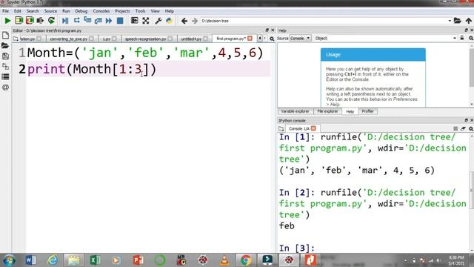Click the Help pane options magnifier icon
The height and width of the screenshot is (267, 474).
[471, 38]
